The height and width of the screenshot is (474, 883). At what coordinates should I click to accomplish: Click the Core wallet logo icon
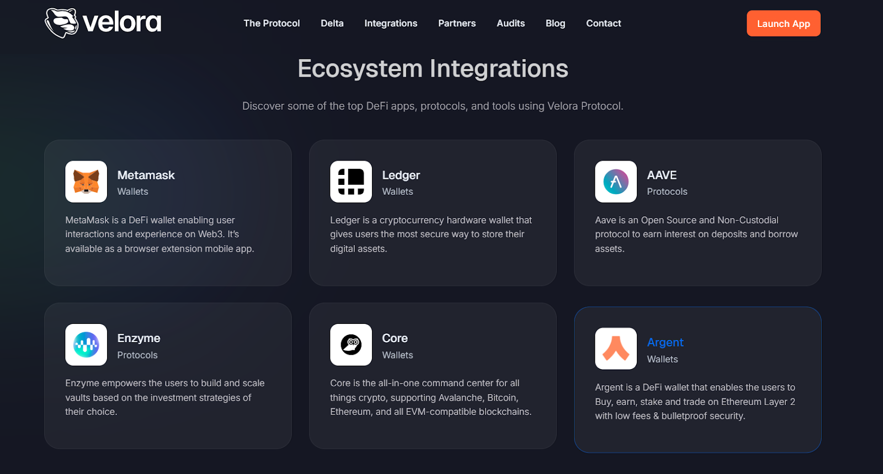[351, 345]
